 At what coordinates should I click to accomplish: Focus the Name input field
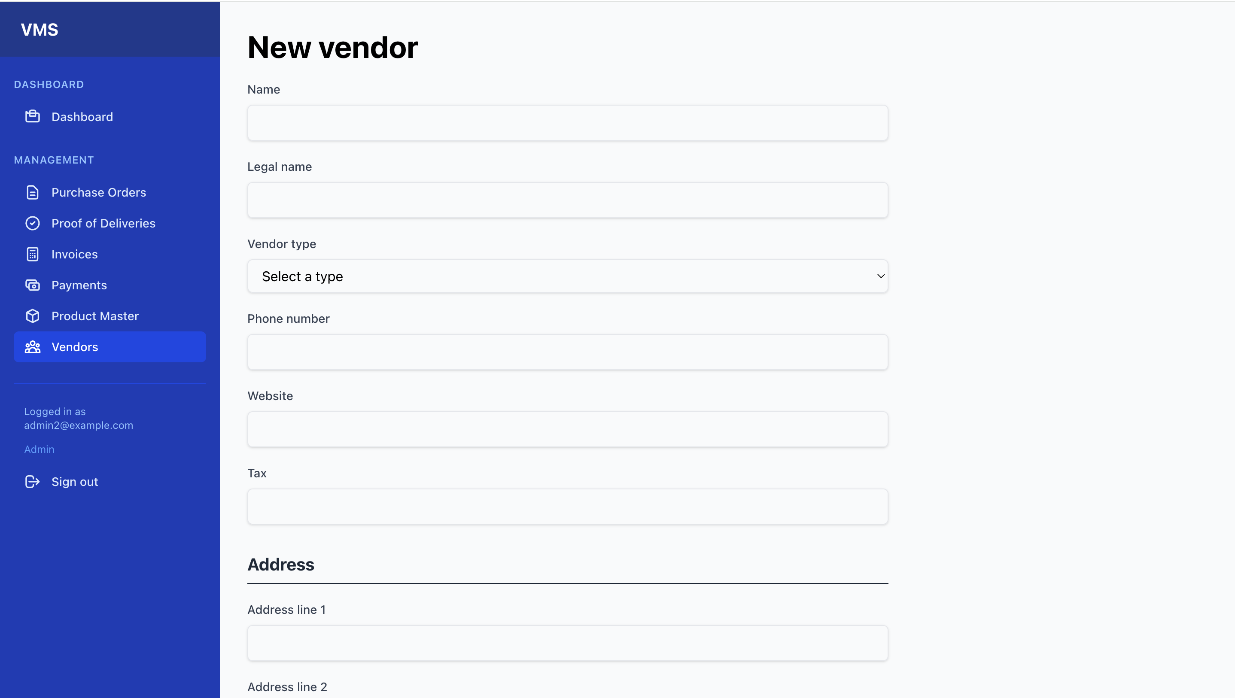(567, 123)
